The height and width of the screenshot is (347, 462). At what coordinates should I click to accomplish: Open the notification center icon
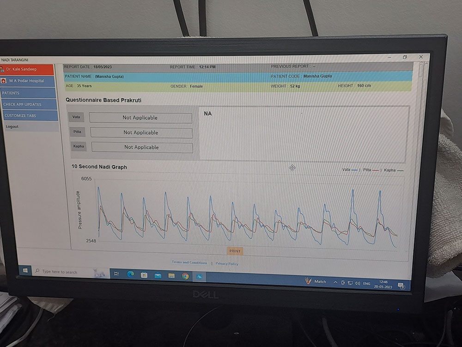[401, 285]
